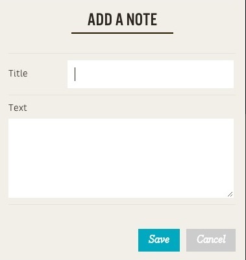Select the ADD A NOTE heading
The width and height of the screenshot is (246, 260).
[122, 19]
